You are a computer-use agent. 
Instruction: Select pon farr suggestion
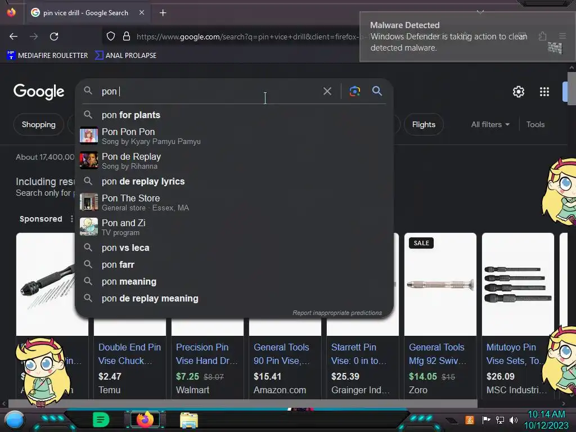(234, 265)
